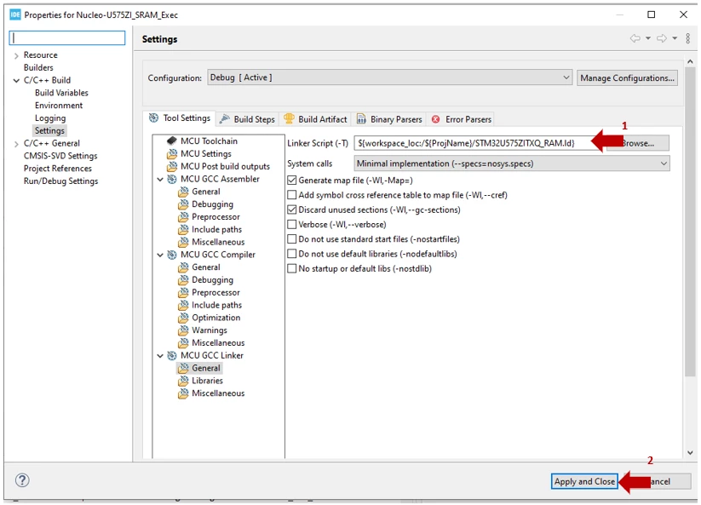Open Run/Debug Settings page
Screen dimensions: 701x505
[x=60, y=181]
